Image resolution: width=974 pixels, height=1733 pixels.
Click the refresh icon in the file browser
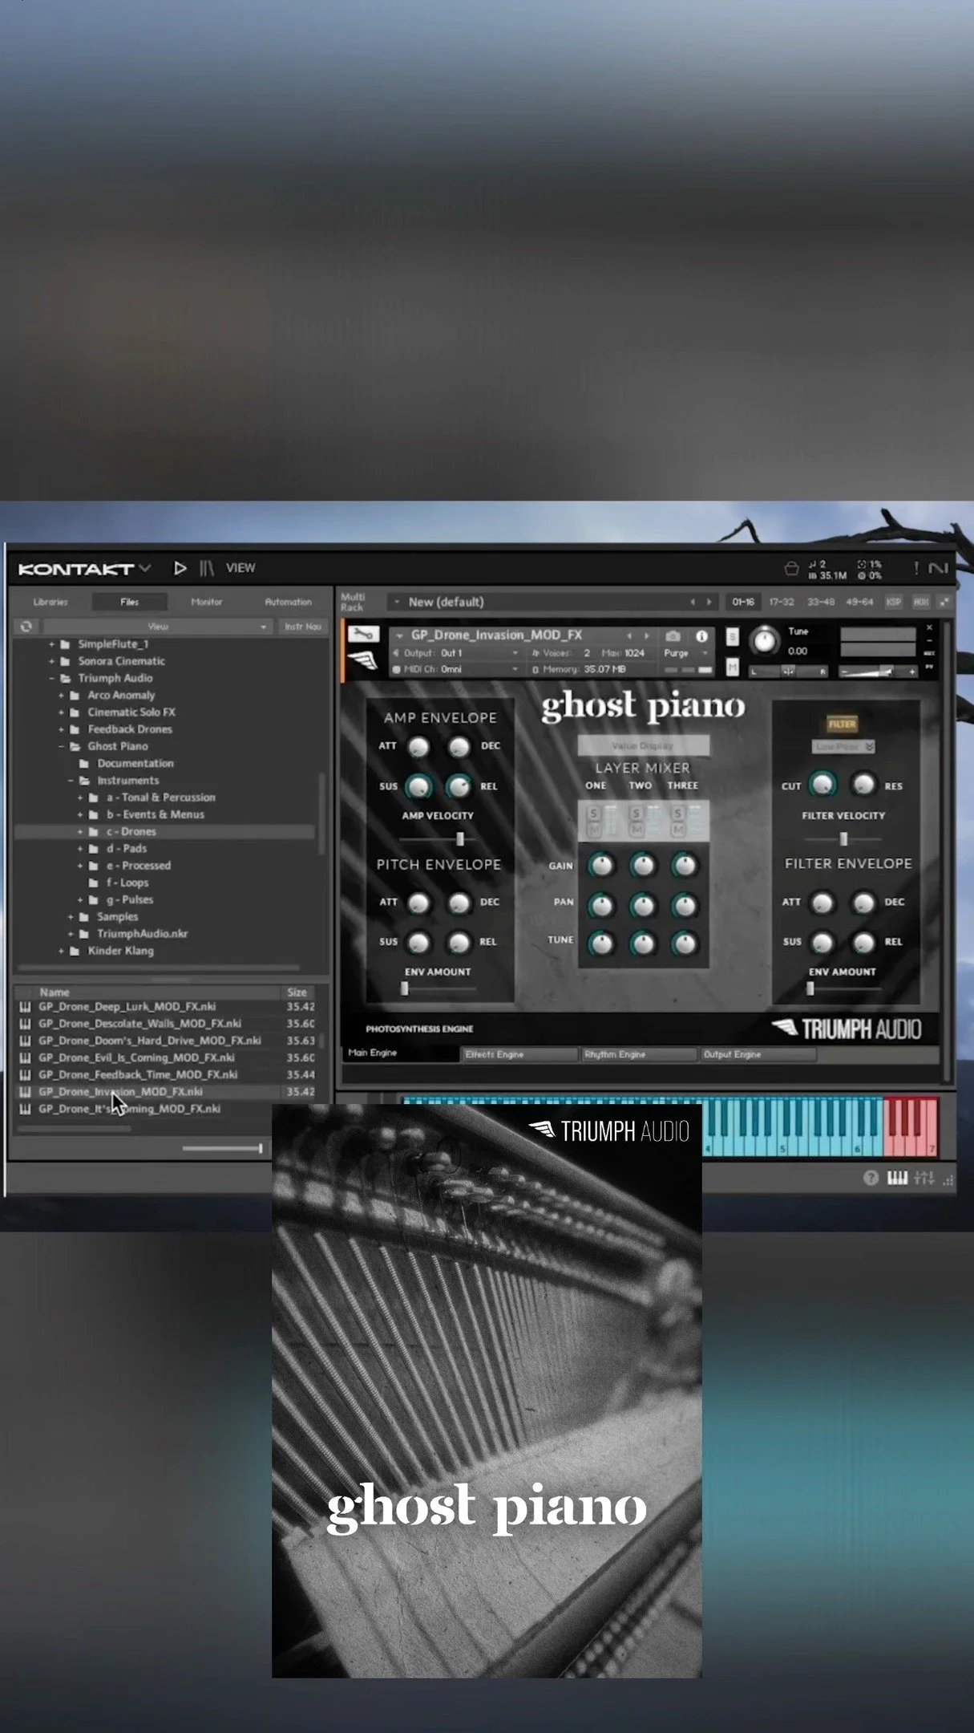26,627
